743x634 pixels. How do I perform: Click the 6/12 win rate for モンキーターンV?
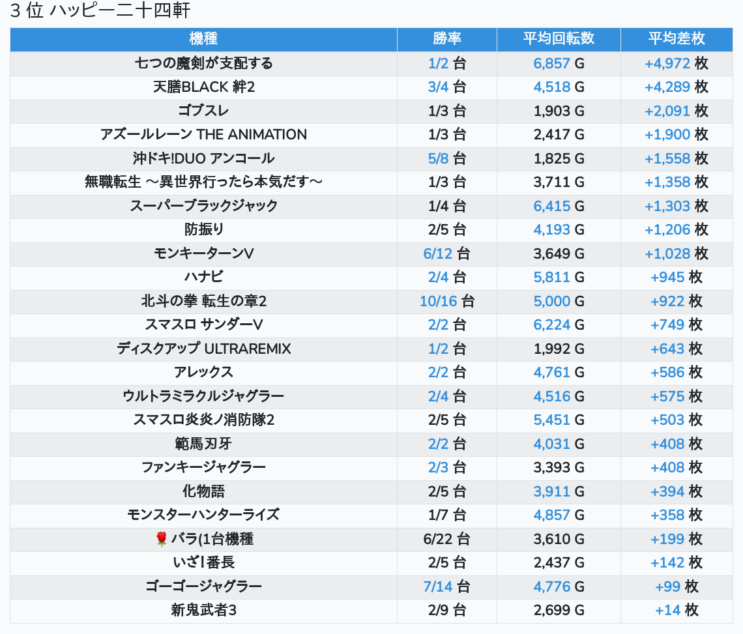(x=438, y=253)
